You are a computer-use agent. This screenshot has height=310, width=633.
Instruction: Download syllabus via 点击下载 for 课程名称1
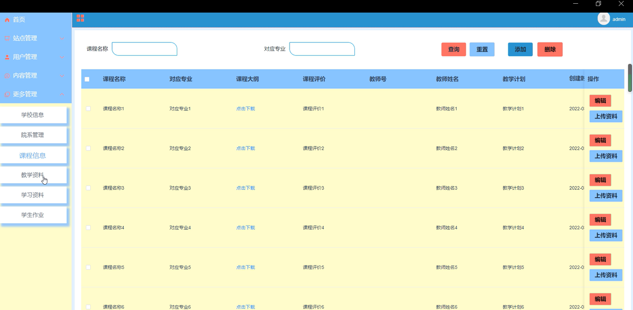(x=245, y=109)
